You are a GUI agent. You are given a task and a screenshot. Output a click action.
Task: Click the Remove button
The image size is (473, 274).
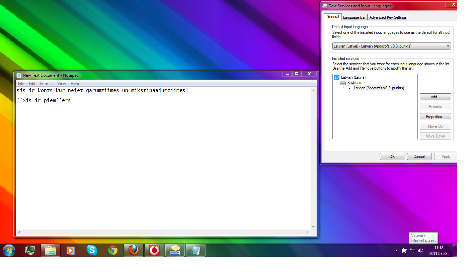click(x=436, y=107)
